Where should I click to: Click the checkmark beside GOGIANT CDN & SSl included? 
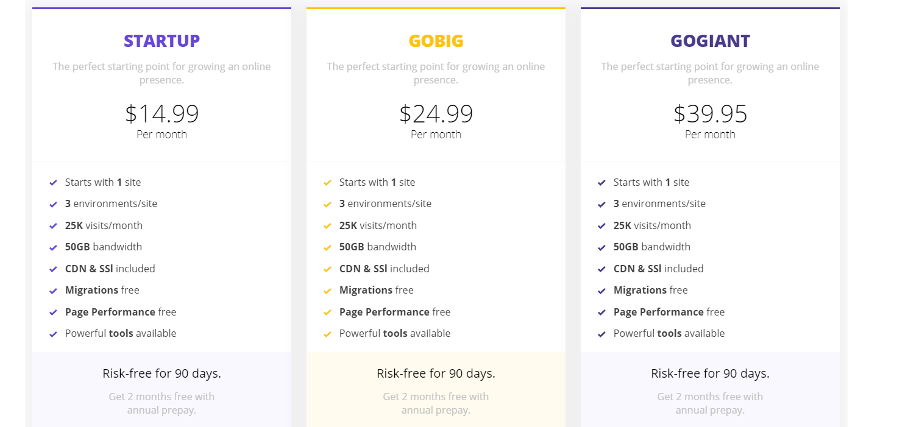[x=601, y=269]
